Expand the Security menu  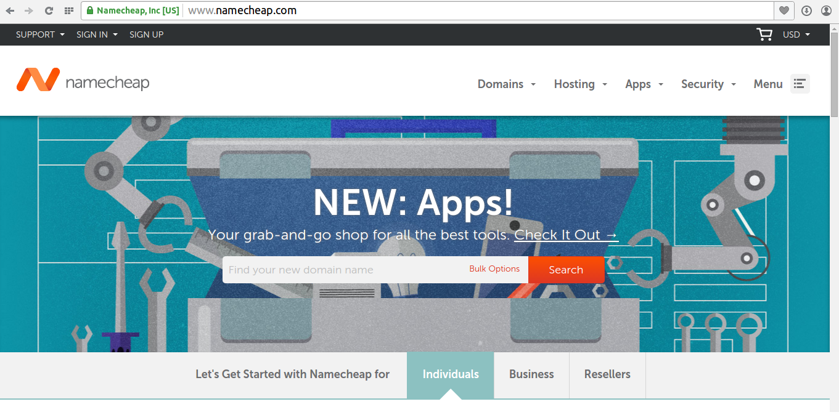(x=709, y=84)
